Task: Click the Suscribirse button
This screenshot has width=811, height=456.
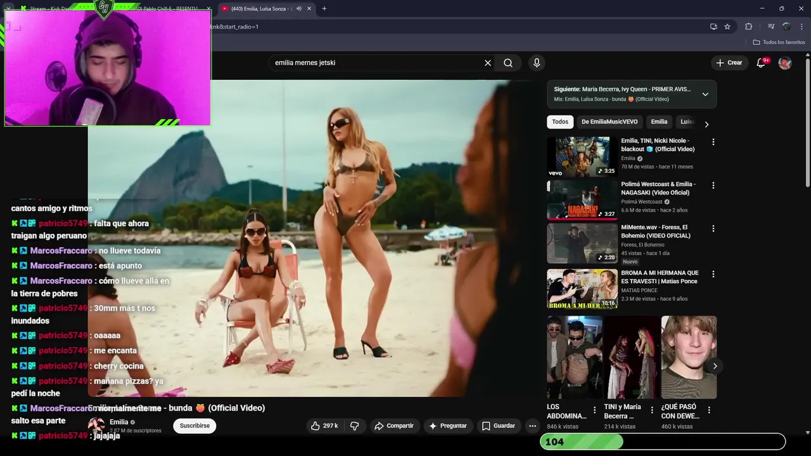Action: click(195, 426)
